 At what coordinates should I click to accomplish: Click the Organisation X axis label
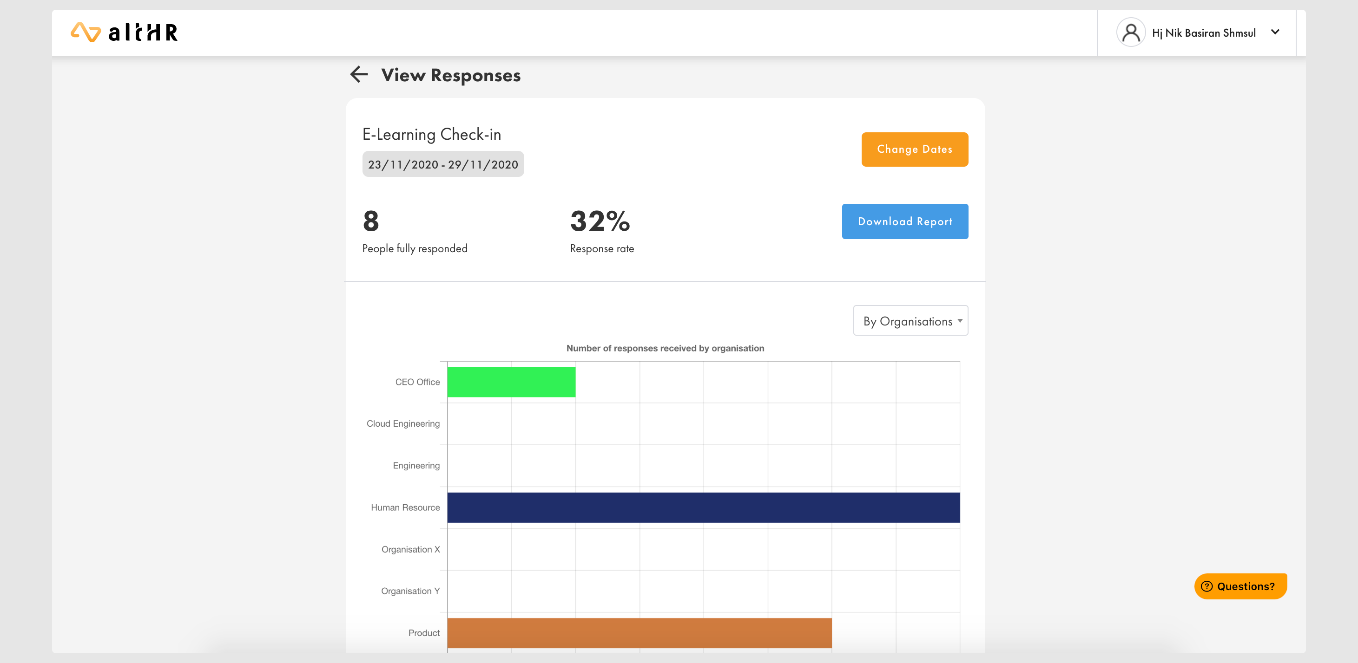tap(410, 549)
